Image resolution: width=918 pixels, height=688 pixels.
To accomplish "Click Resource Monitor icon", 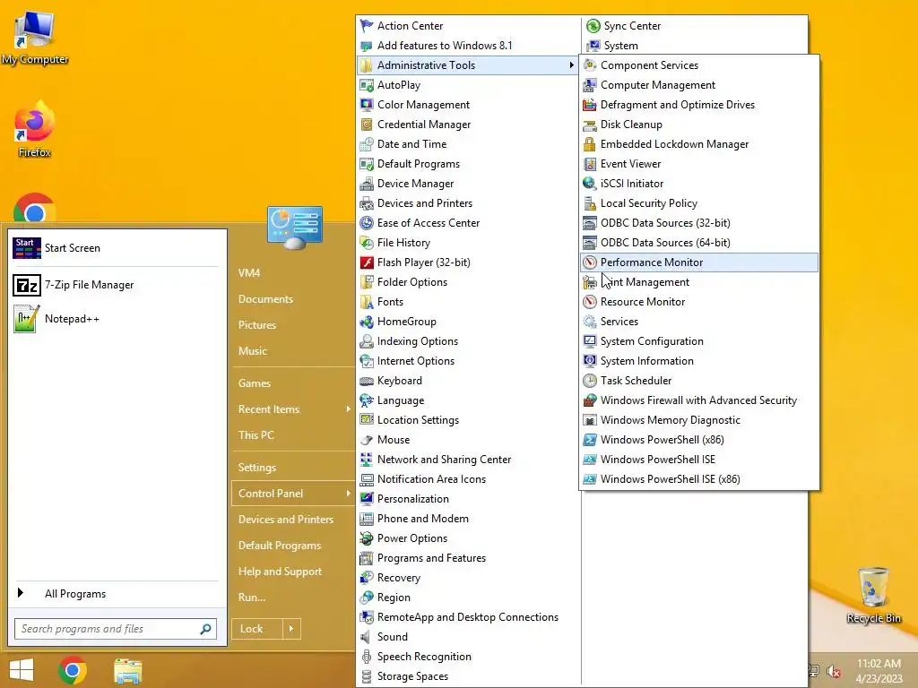I will coord(590,301).
